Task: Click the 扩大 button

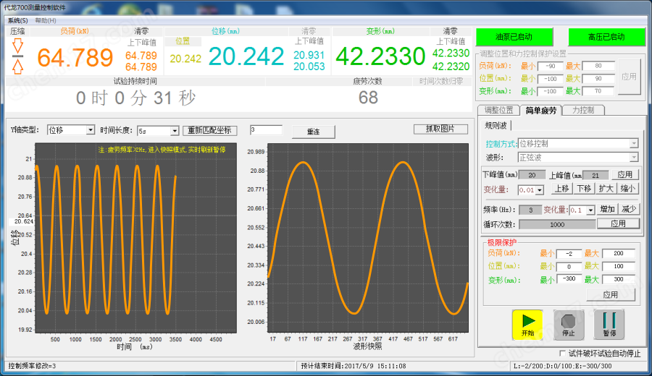Action: [606, 189]
